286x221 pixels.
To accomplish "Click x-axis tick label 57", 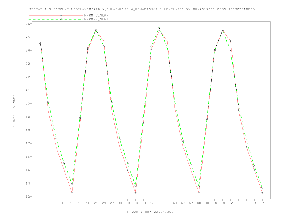I will [191, 203].
